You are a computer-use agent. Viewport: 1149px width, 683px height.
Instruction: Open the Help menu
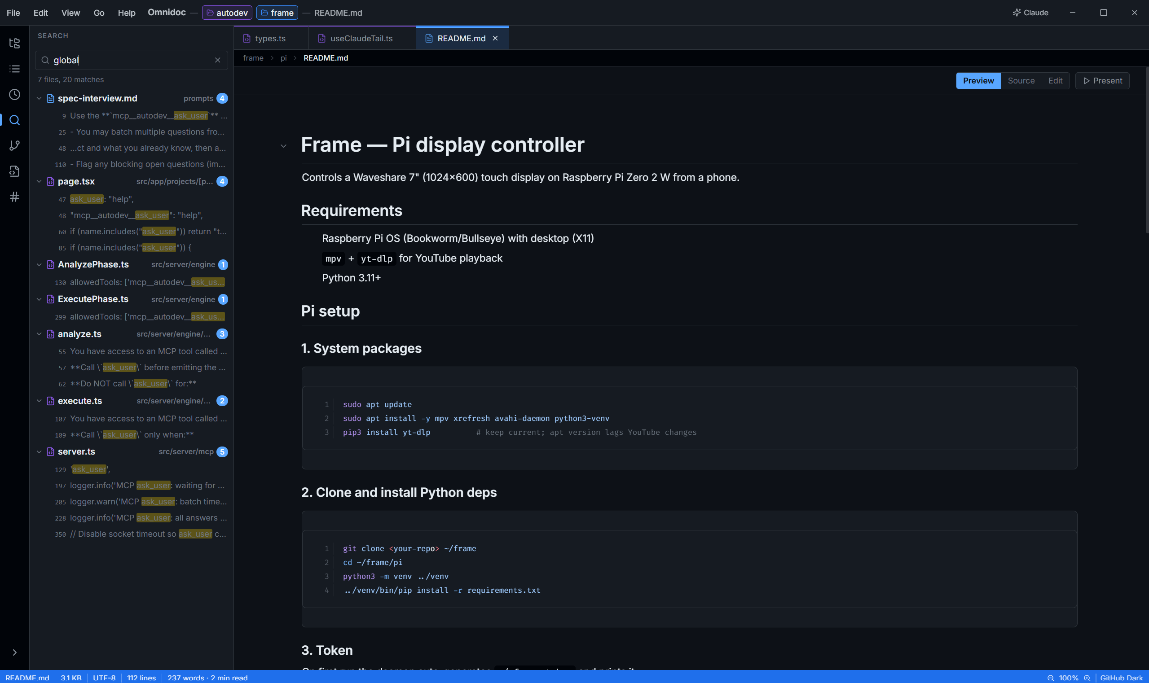pos(127,13)
